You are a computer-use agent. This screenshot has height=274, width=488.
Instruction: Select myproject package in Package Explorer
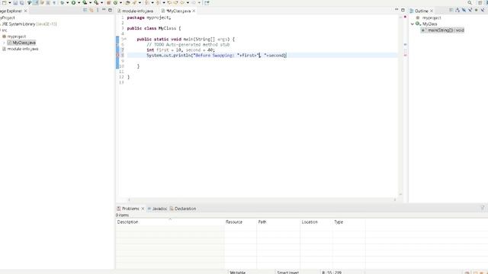pyautogui.click(x=14, y=37)
